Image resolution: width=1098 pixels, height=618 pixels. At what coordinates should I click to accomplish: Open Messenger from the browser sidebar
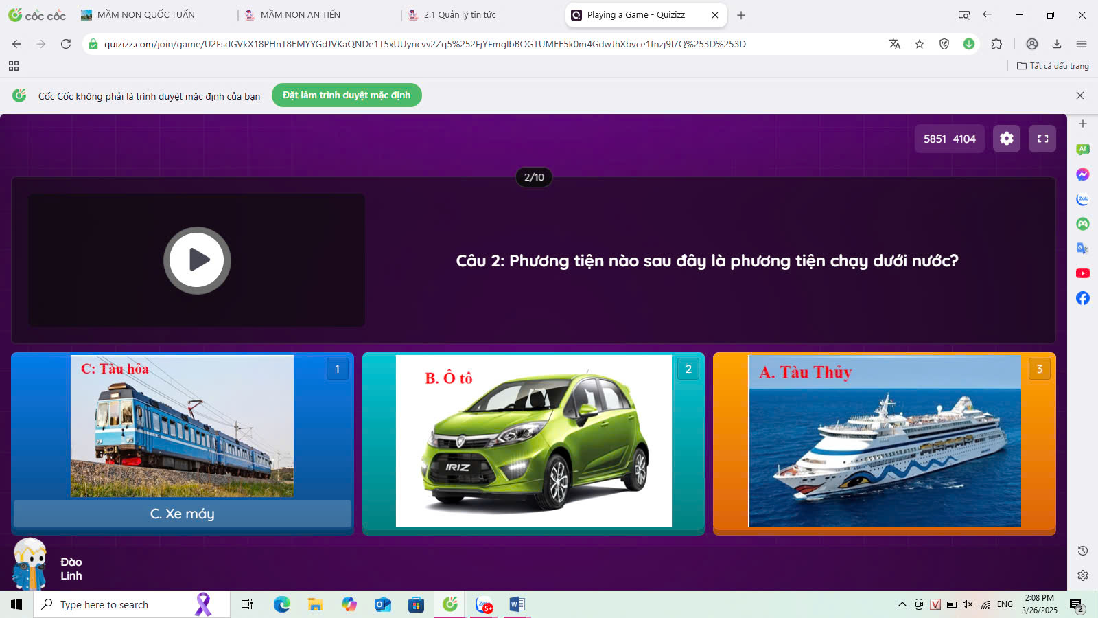(x=1083, y=174)
